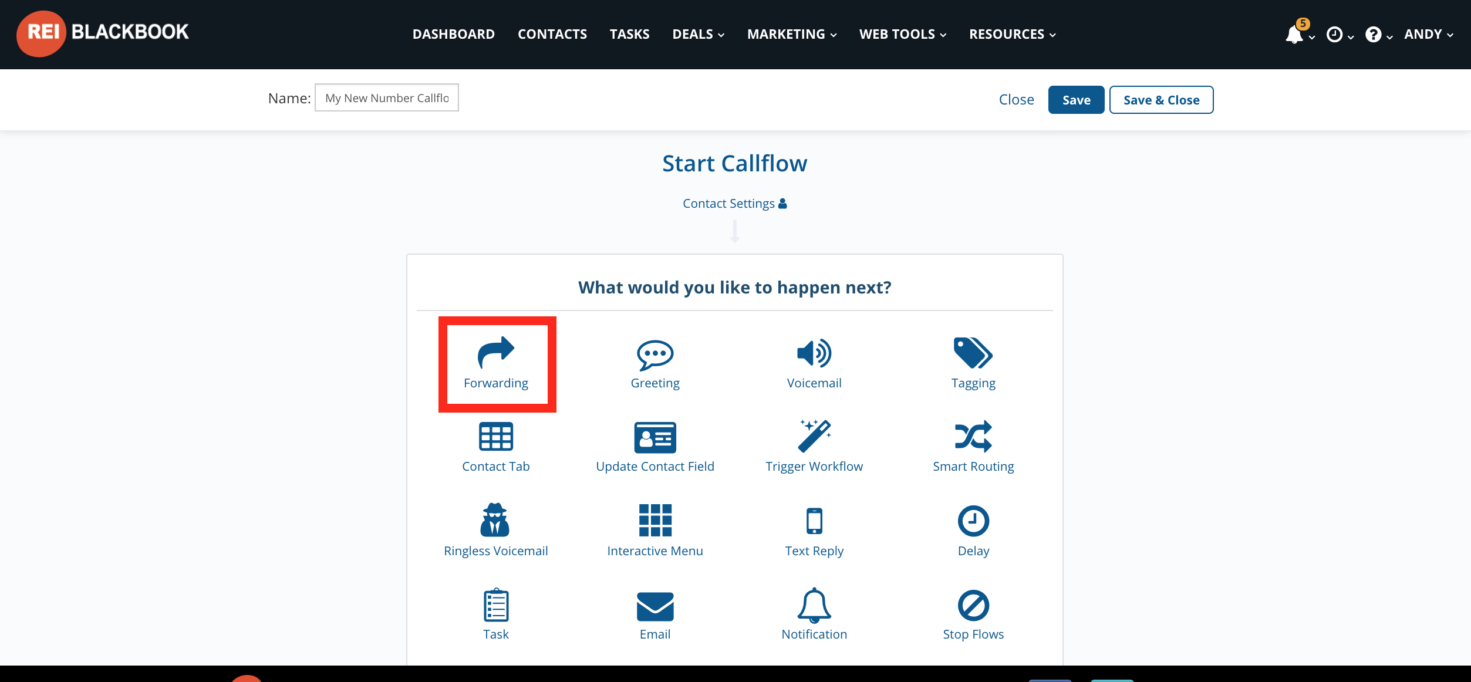The image size is (1471, 682).
Task: Click the Text Reply label text
Action: [x=814, y=551]
